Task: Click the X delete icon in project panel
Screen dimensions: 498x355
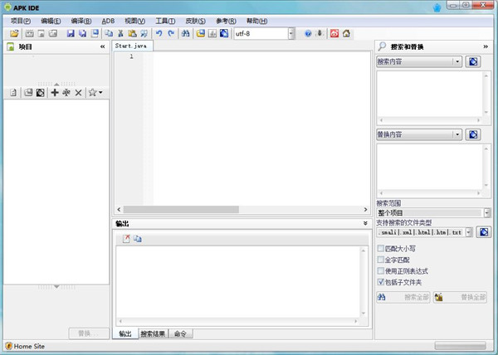Action: [79, 93]
